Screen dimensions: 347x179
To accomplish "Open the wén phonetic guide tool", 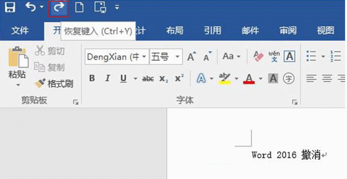I will coord(274,57).
